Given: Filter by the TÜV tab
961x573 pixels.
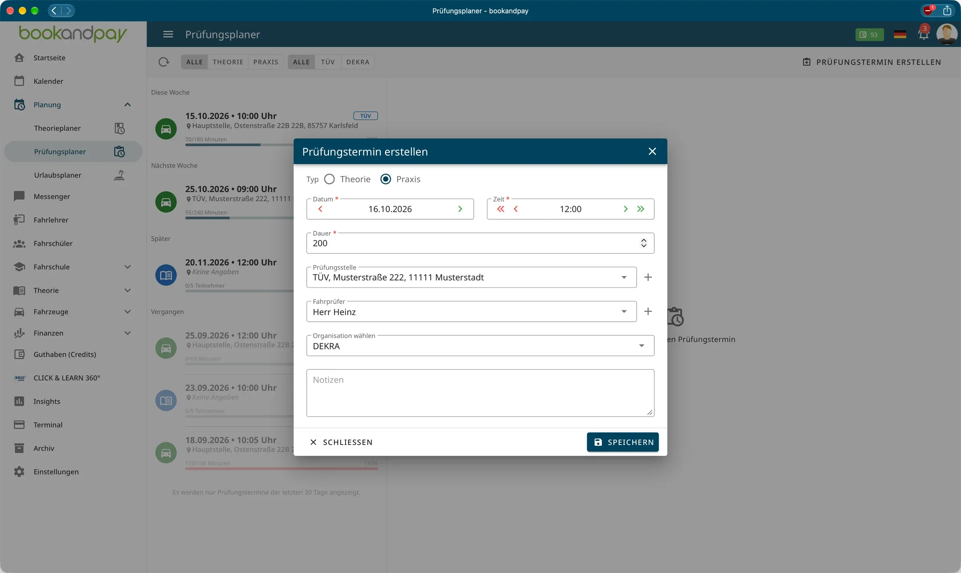Looking at the screenshot, I should tap(328, 62).
